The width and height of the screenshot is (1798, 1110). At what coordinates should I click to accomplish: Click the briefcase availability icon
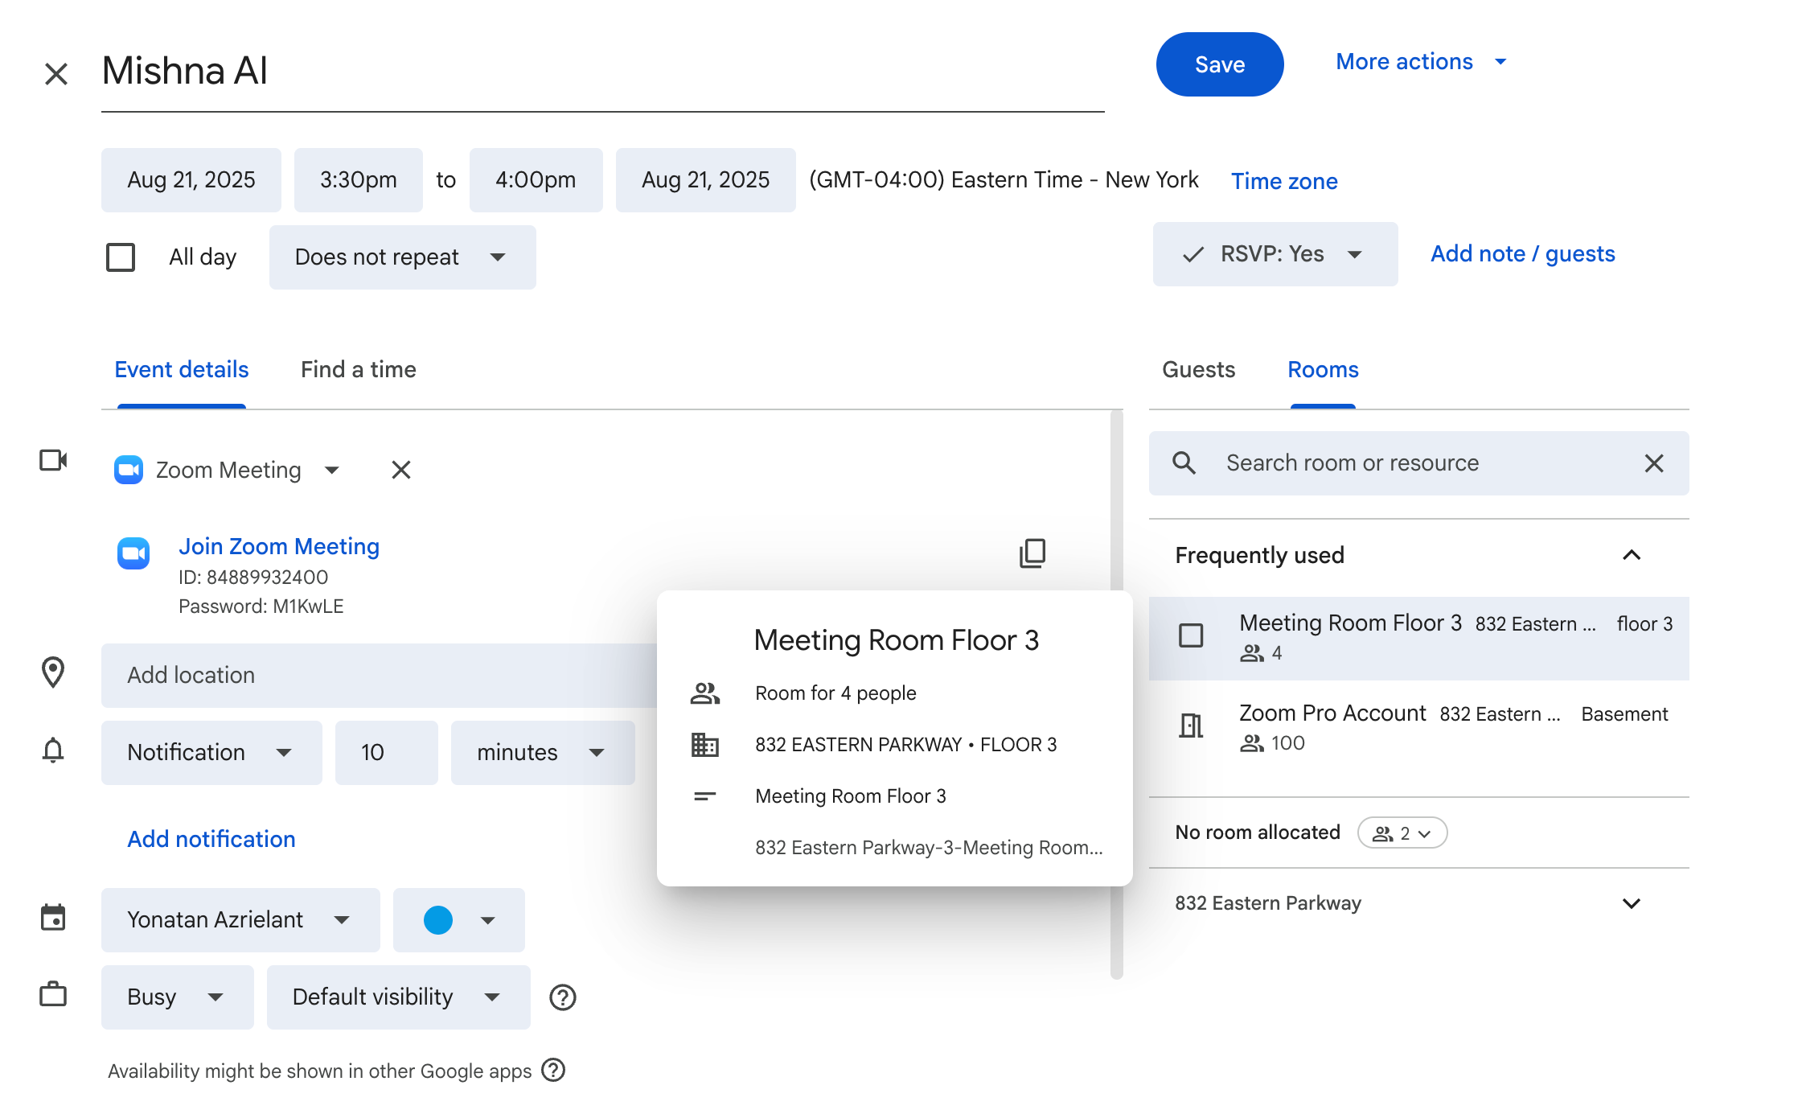53,994
